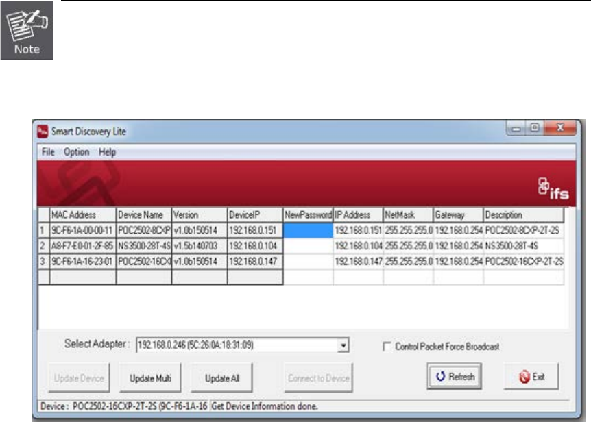Select row number 2 header
591x422 pixels.
click(x=43, y=246)
